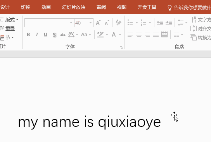This screenshot has height=142, width=211.
Task: Decrease font size with smaller A icon
Action: click(107, 23)
